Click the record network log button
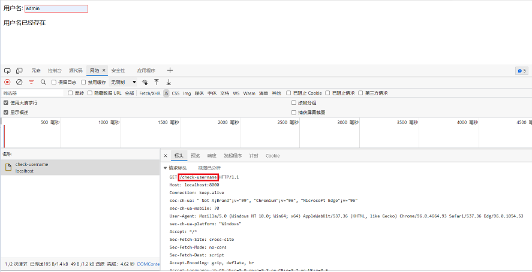This screenshot has height=272, width=532. [x=7, y=82]
